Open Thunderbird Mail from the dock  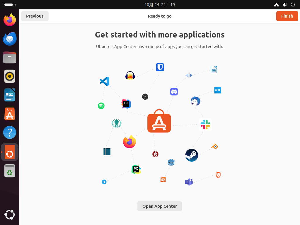tap(10, 39)
